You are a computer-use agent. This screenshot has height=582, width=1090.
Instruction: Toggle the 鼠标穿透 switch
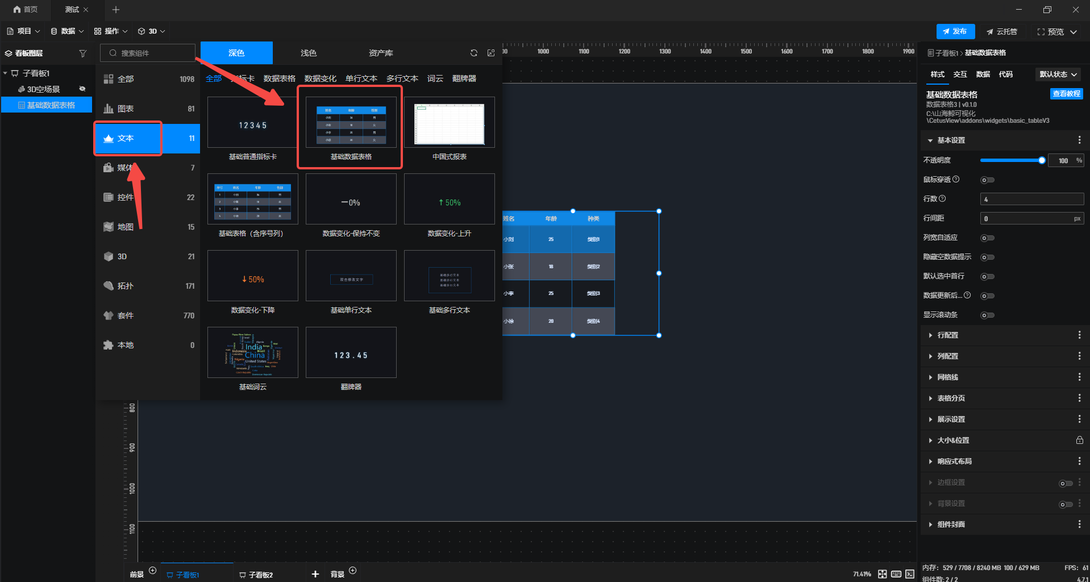click(x=987, y=180)
